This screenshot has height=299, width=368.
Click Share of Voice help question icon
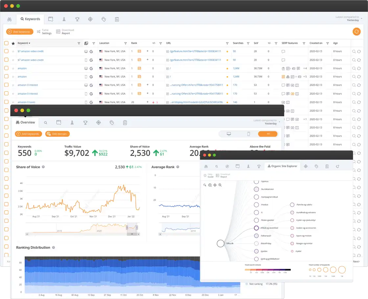click(x=43, y=167)
